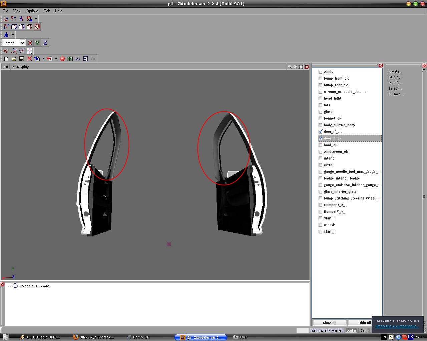Enable the bonnet_ok object checkbox
This screenshot has height=341, width=427.
[320, 118]
